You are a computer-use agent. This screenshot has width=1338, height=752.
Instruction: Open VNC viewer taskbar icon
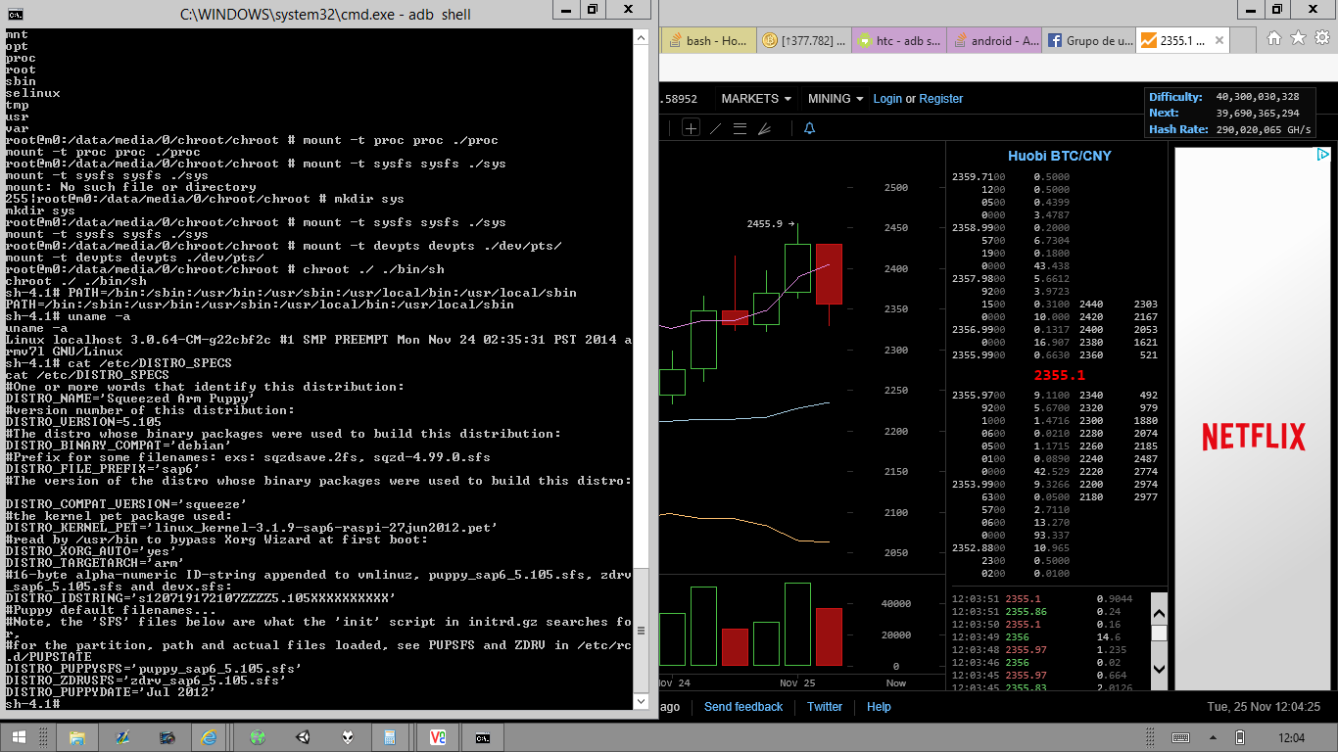click(x=438, y=737)
